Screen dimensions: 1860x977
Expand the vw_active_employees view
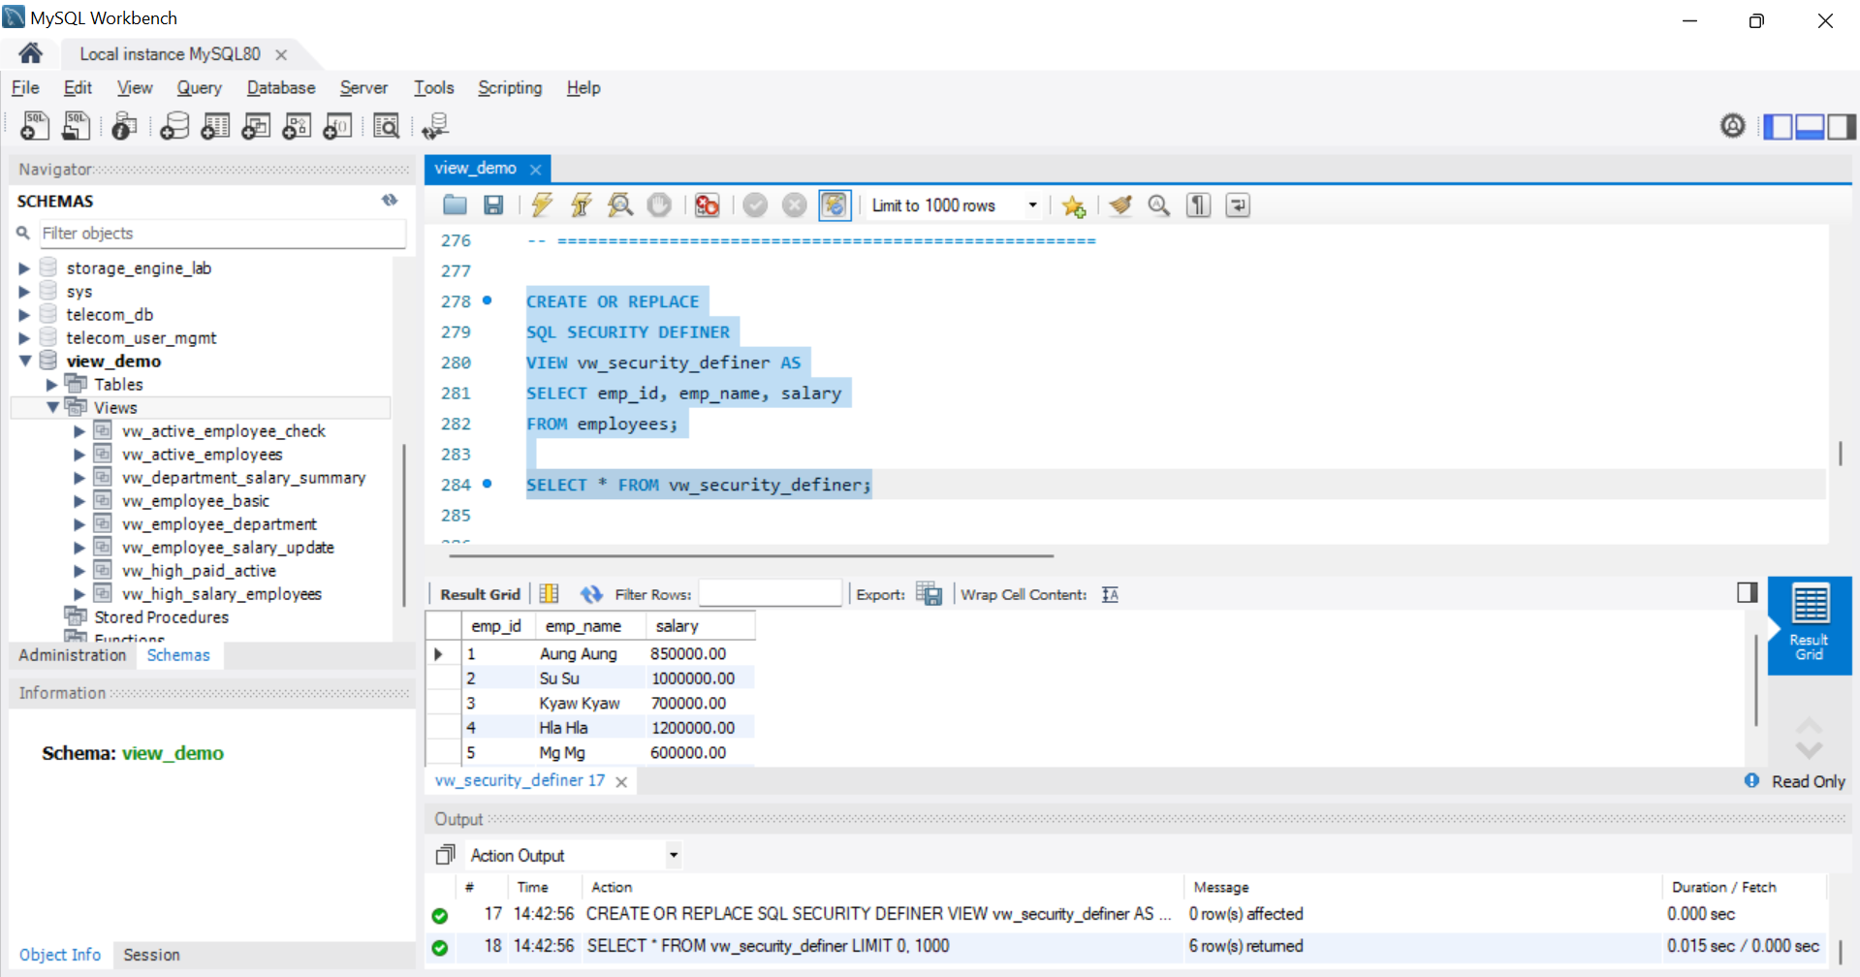[79, 455]
